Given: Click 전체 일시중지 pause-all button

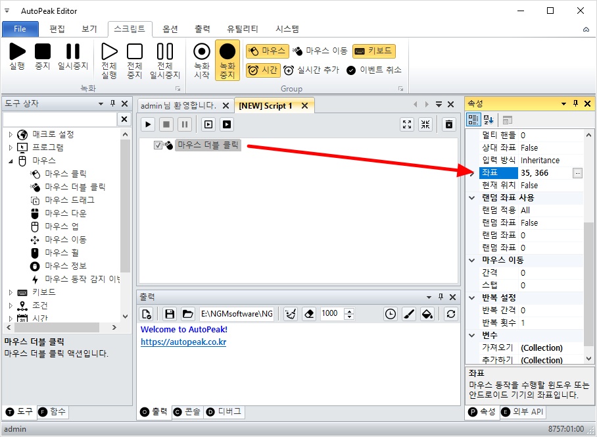Looking at the screenshot, I should click(x=165, y=61).
